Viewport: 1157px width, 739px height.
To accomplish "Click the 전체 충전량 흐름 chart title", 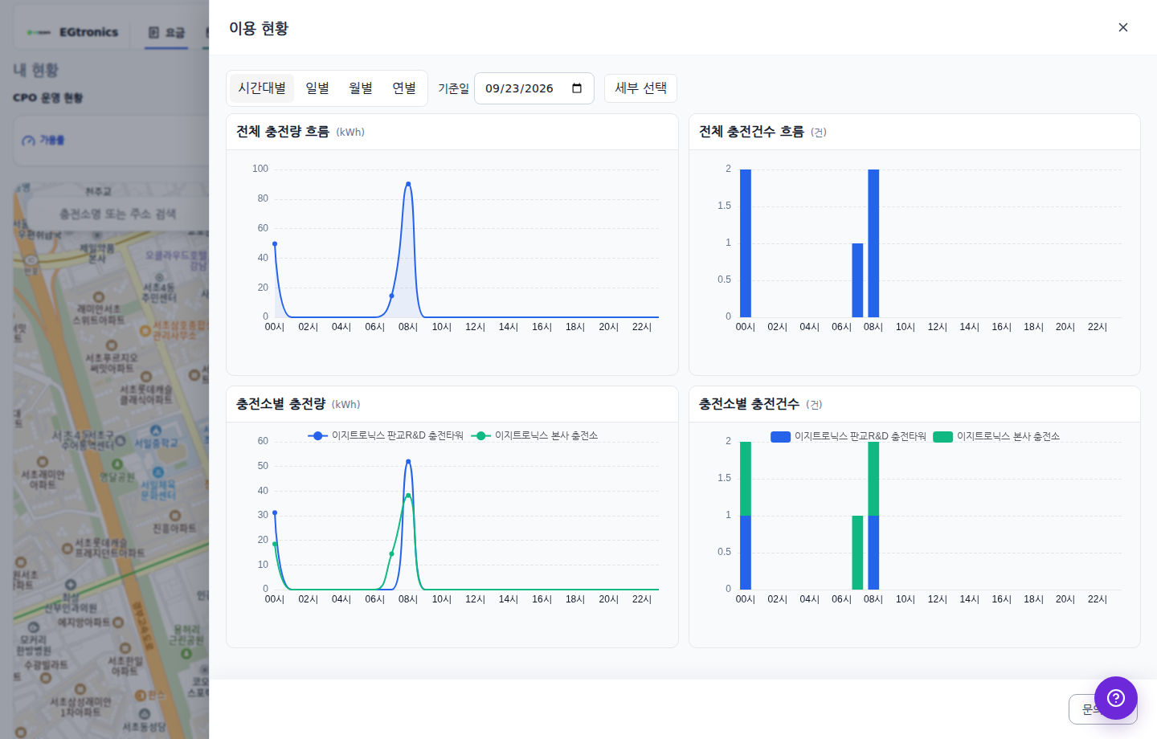I will 283,132.
